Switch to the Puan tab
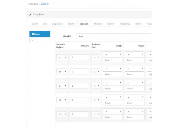Viewport: 176px width, 128px height. tap(149, 24)
